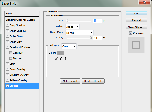Turn on the Outer Glow checkbox
152x112 pixels.
coord(7,36)
